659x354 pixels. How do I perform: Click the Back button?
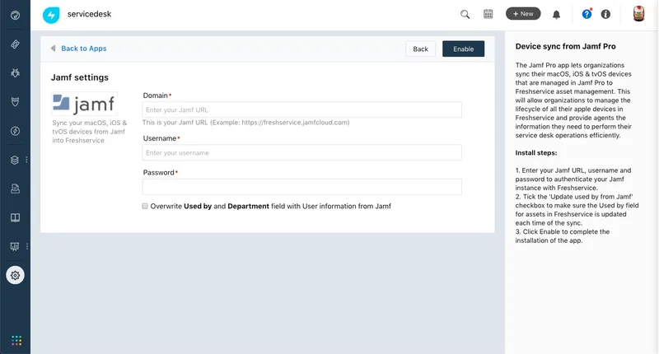(x=420, y=49)
